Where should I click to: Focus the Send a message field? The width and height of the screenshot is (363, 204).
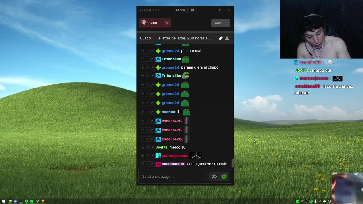173,177
